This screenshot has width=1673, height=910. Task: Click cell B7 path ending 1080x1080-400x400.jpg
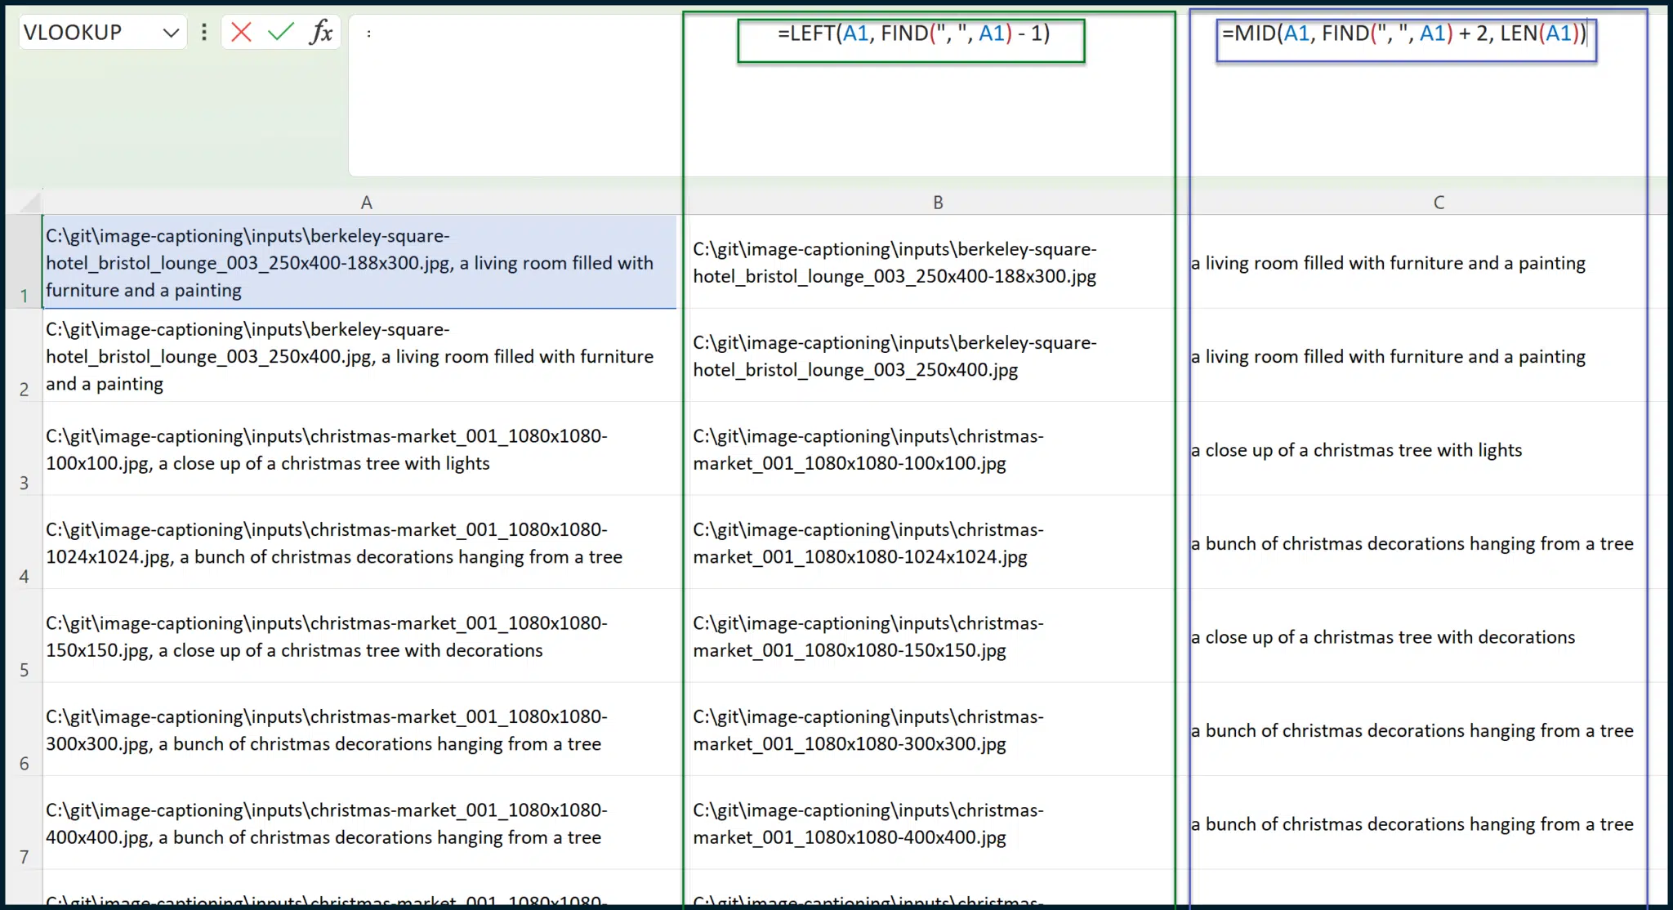tap(938, 823)
